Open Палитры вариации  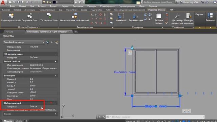point(189,19)
